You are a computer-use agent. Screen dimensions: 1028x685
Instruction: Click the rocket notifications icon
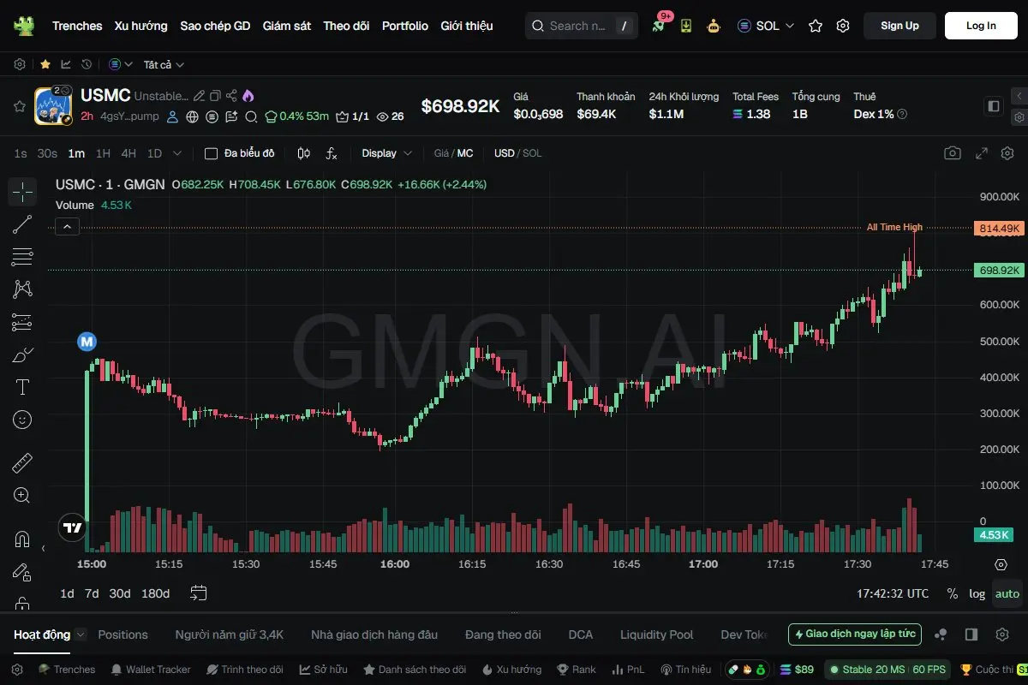click(658, 26)
